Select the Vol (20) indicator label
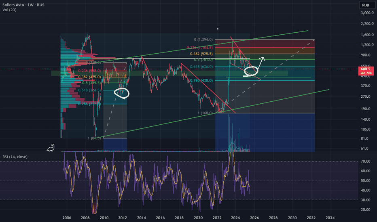The image size is (377, 222). [x=9, y=10]
